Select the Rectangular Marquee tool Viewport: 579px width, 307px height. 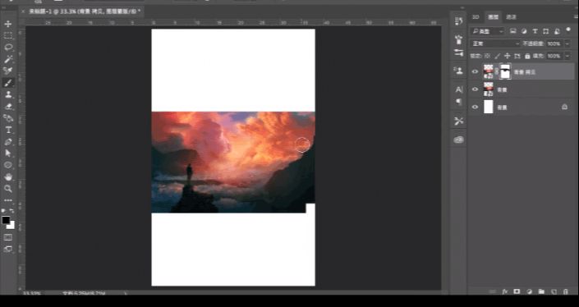tap(7, 36)
